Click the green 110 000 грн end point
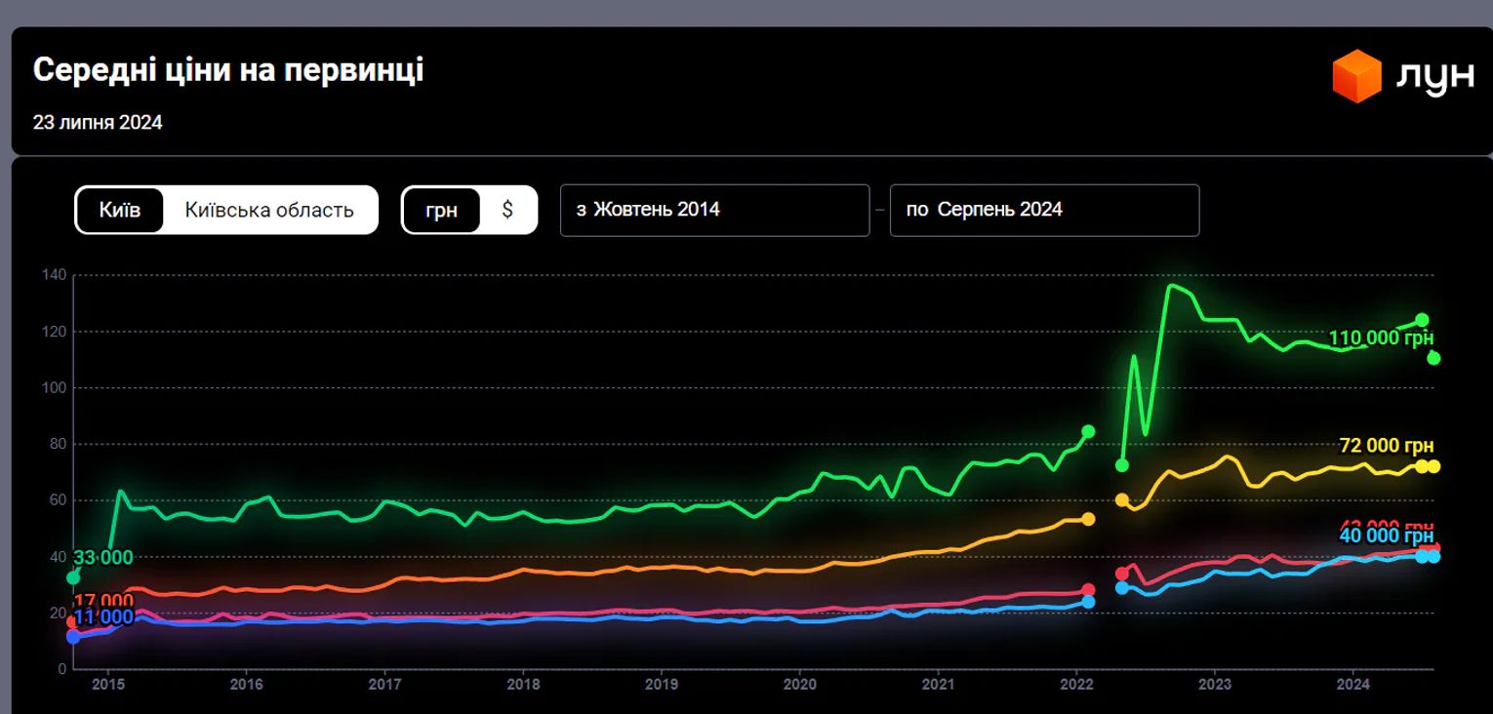1493x714 pixels. click(1433, 358)
